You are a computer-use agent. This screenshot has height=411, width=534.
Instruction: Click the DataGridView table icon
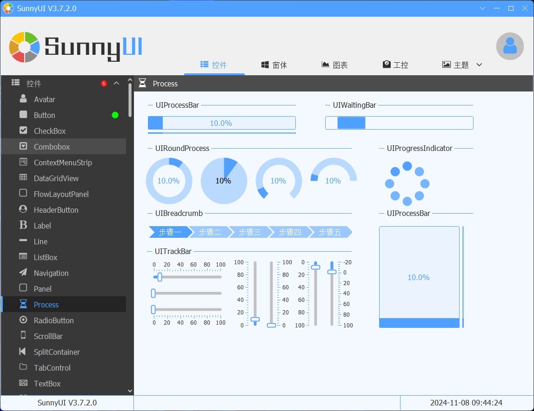(x=23, y=178)
